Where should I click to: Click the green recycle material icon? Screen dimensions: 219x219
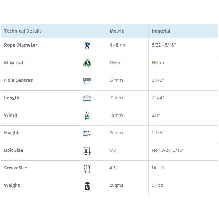pos(87,63)
